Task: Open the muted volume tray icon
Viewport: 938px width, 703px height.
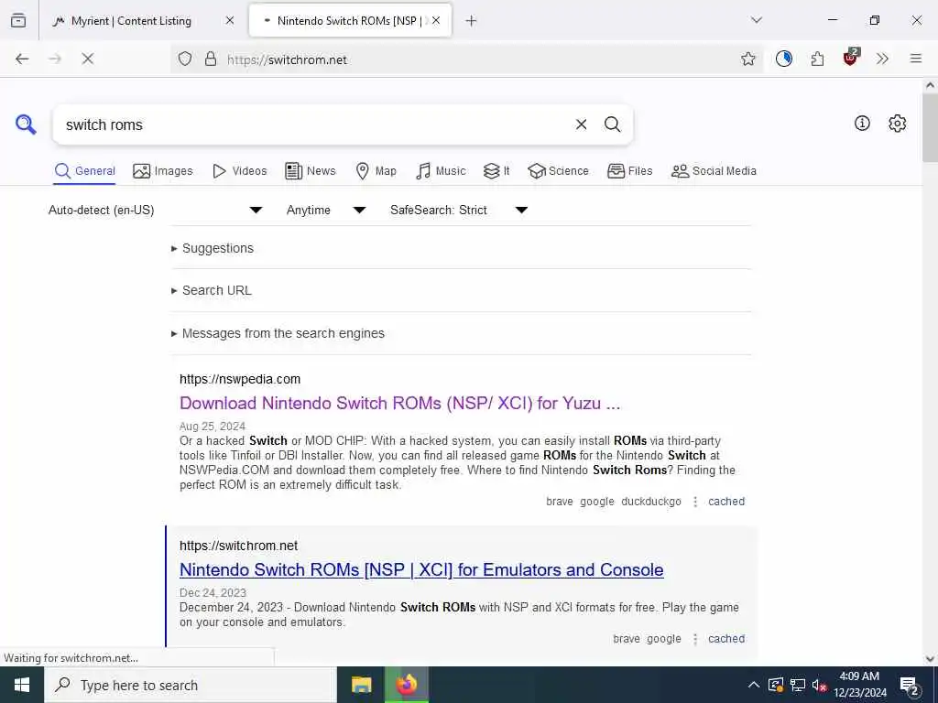Action: point(819,685)
